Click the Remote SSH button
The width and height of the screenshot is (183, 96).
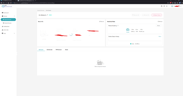point(146,15)
